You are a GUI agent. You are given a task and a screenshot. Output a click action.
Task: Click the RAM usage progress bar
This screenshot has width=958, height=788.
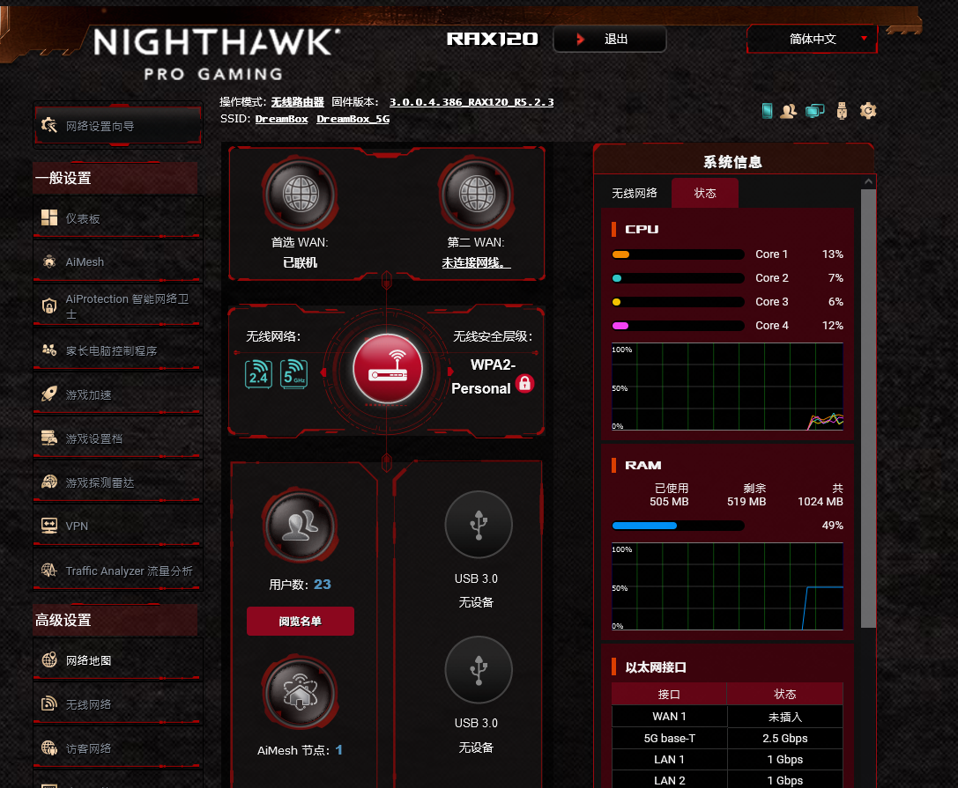(678, 525)
